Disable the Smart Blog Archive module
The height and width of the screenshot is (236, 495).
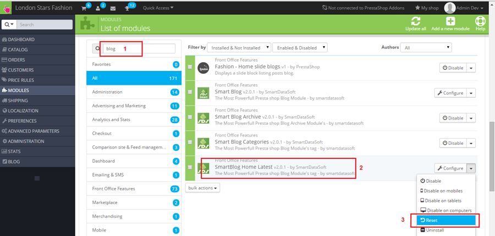coord(453,118)
